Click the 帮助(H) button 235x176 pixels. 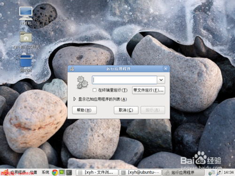click(x=84, y=110)
